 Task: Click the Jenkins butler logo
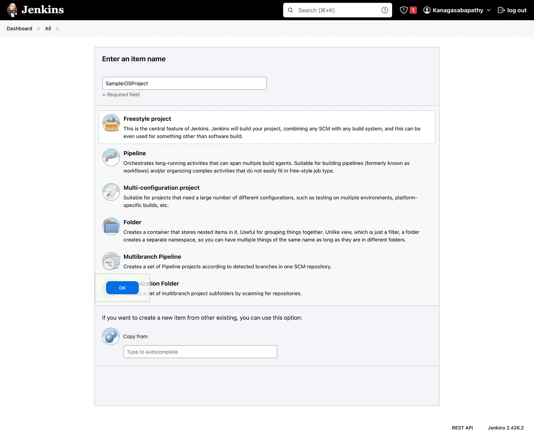[12, 10]
